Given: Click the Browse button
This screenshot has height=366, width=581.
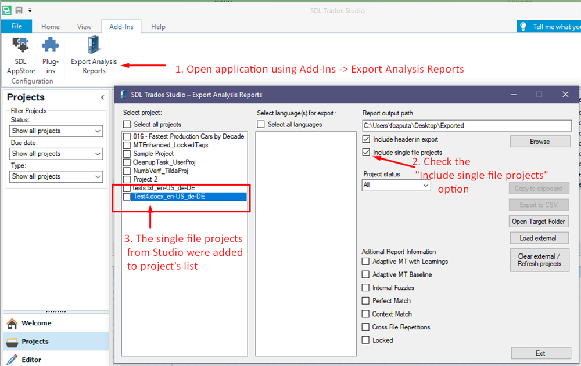Looking at the screenshot, I should (540, 142).
